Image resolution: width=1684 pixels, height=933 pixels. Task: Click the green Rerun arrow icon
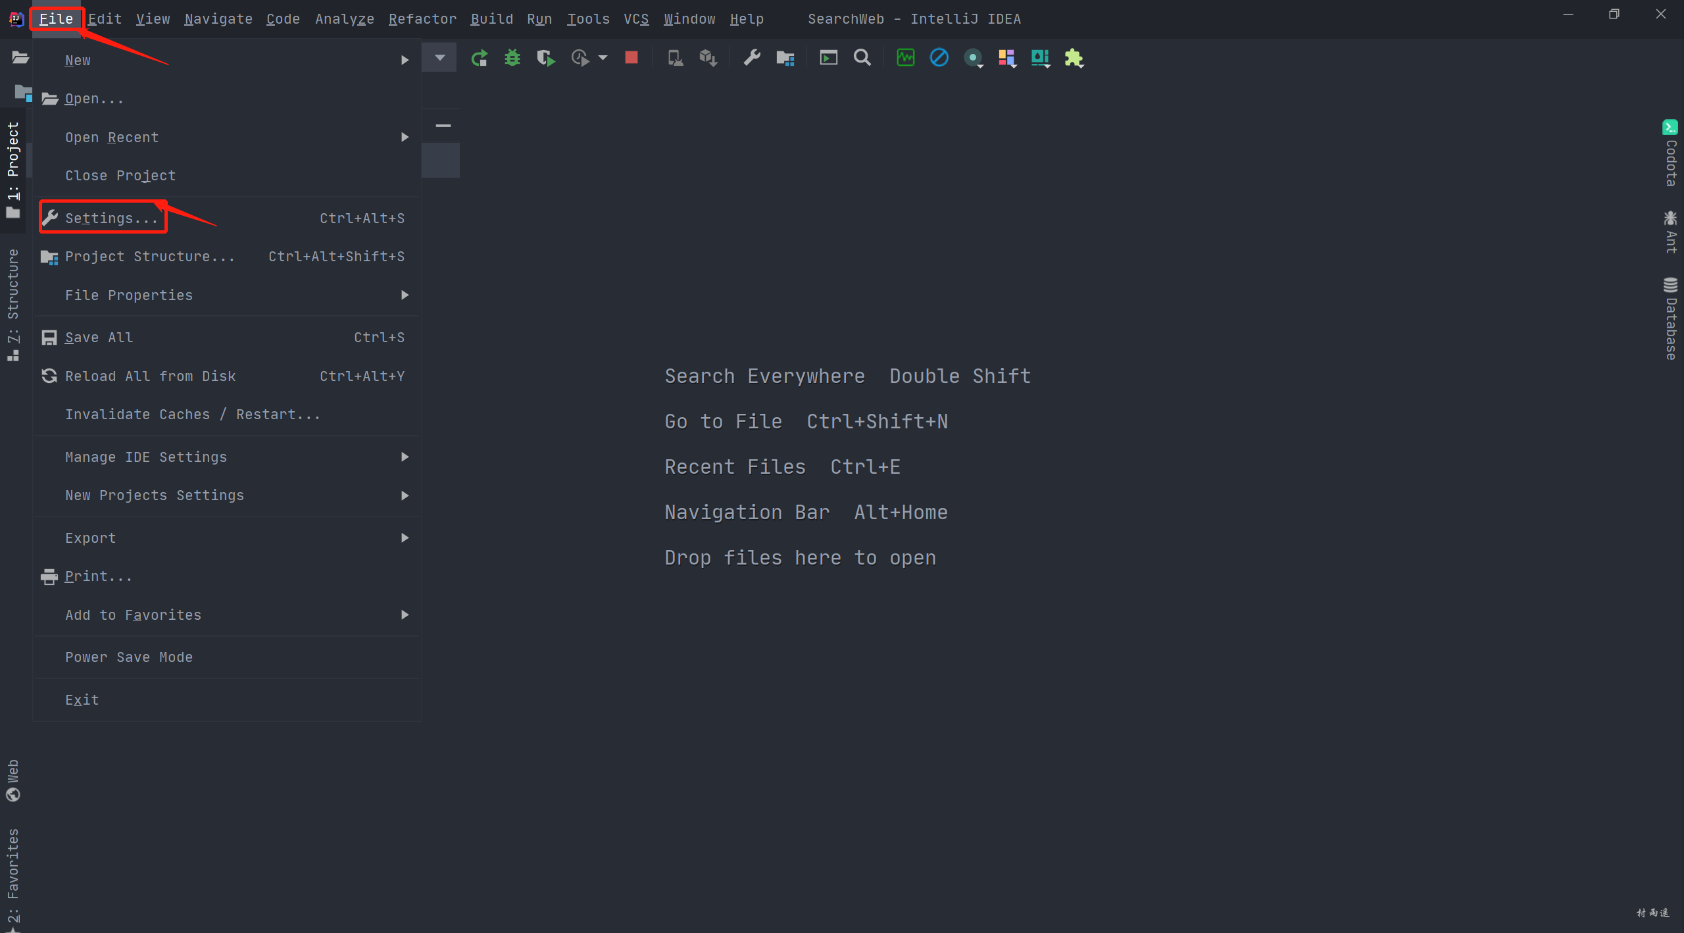[479, 58]
